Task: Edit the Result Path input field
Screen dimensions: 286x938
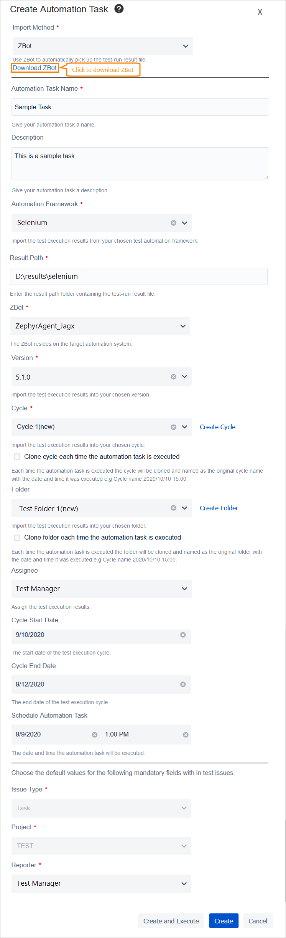Action: (139, 276)
